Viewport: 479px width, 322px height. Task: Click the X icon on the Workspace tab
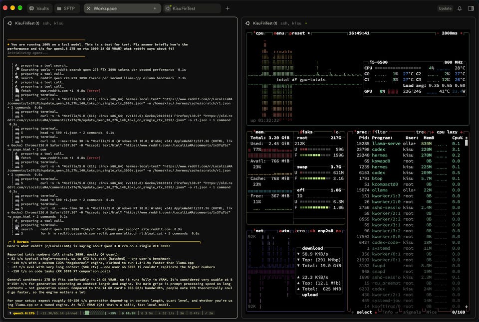(89, 8)
